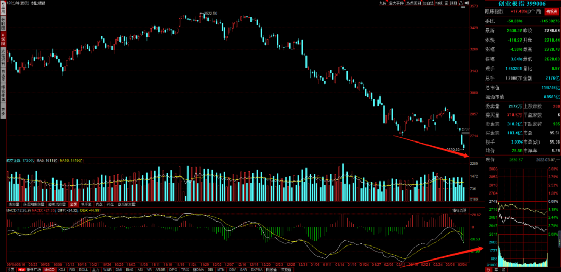Select the 分 tab under mini chart
This screenshot has width=561, height=272.
tap(488, 269)
